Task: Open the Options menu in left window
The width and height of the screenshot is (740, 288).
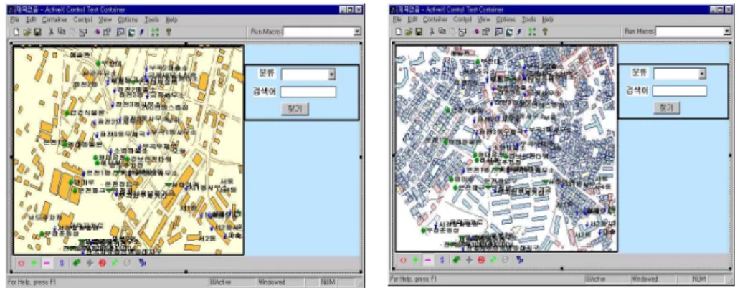Action: pos(128,20)
